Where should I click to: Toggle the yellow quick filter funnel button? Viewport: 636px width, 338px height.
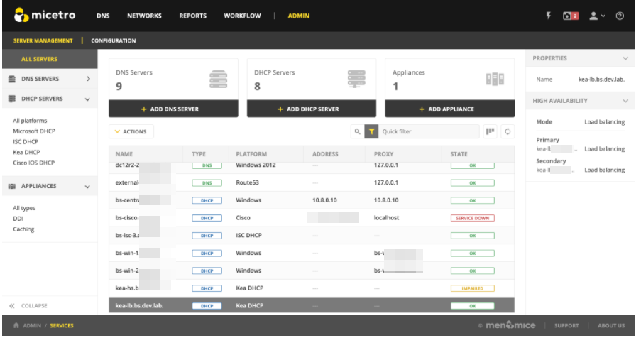pos(371,131)
